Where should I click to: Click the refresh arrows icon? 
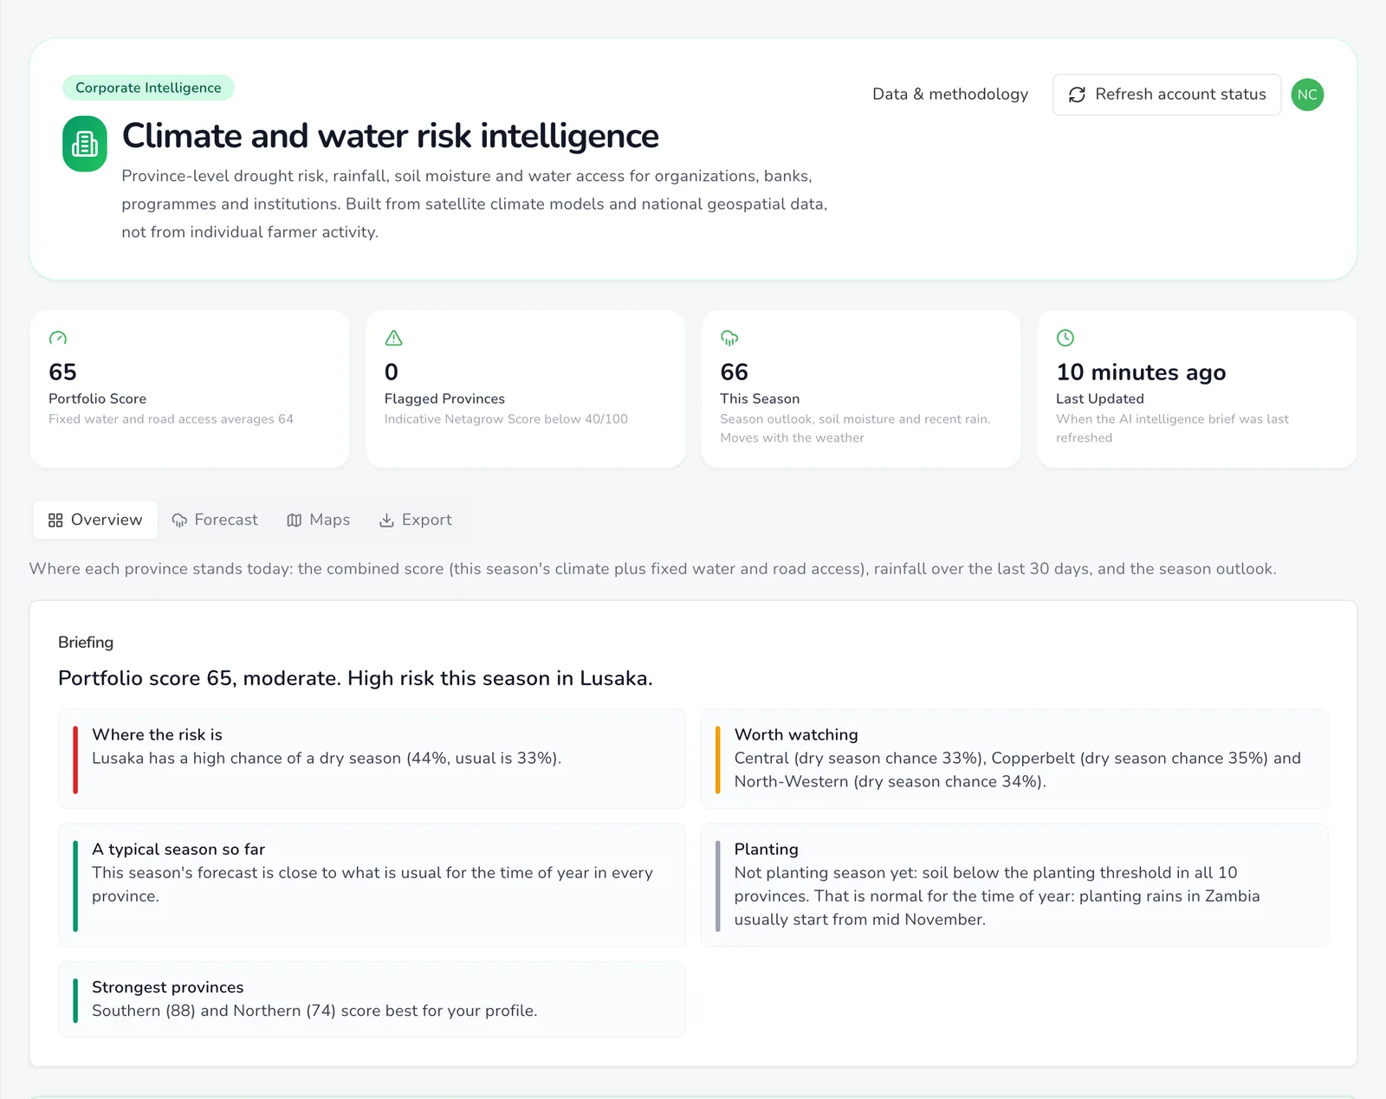tap(1077, 94)
